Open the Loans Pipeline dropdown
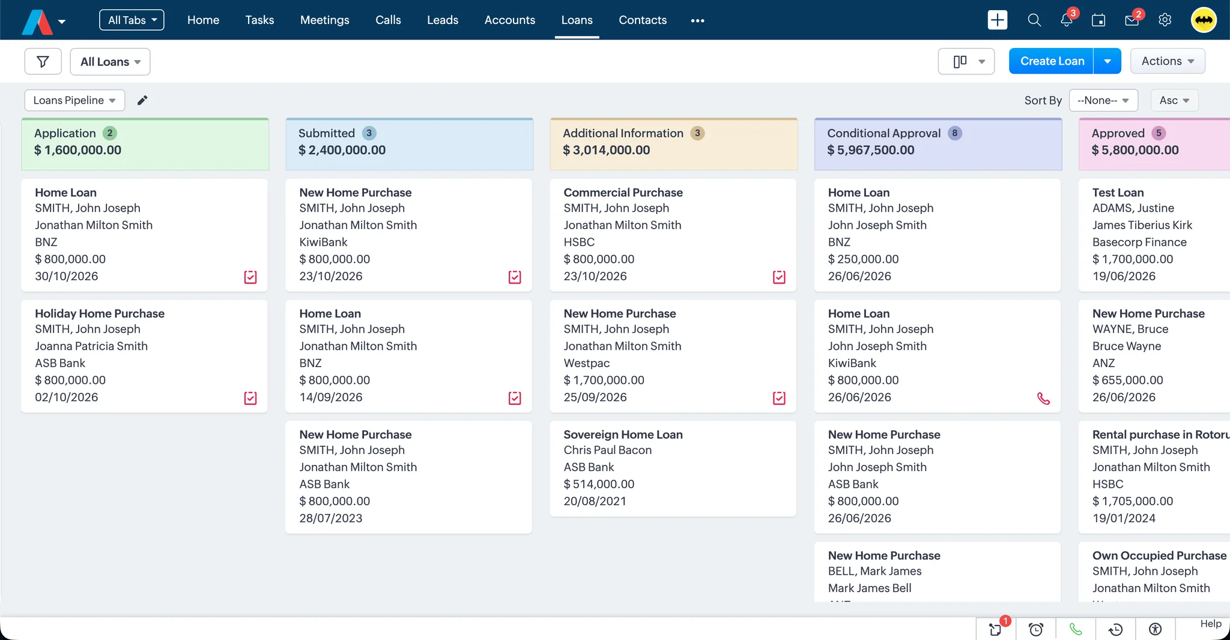Screen dimensions: 1230x640 74,100
